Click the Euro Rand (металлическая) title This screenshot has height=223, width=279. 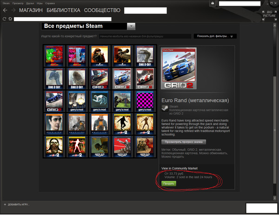point(195,100)
